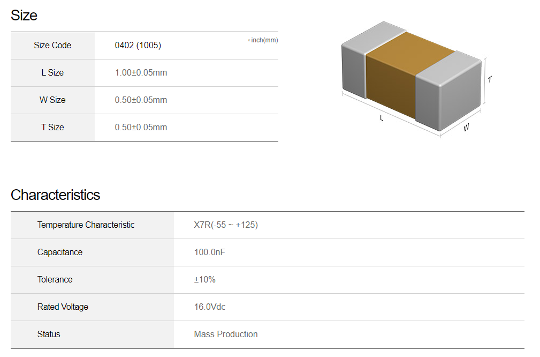
Task: Click the "Size" section heading
Action: click(24, 16)
